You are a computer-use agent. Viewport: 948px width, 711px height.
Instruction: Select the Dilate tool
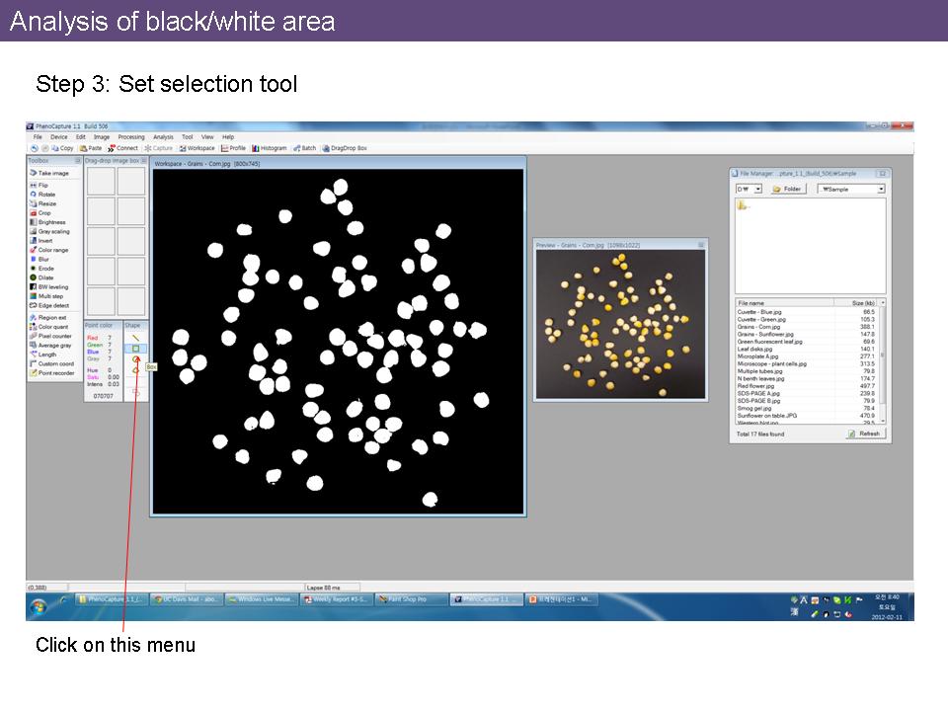45,277
